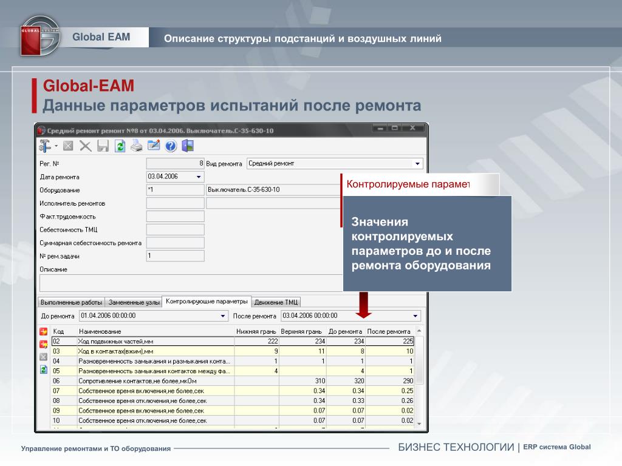Image resolution: width=622 pixels, height=466 pixels.
Task: Sort by the После ремонта column header
Action: 389,331
